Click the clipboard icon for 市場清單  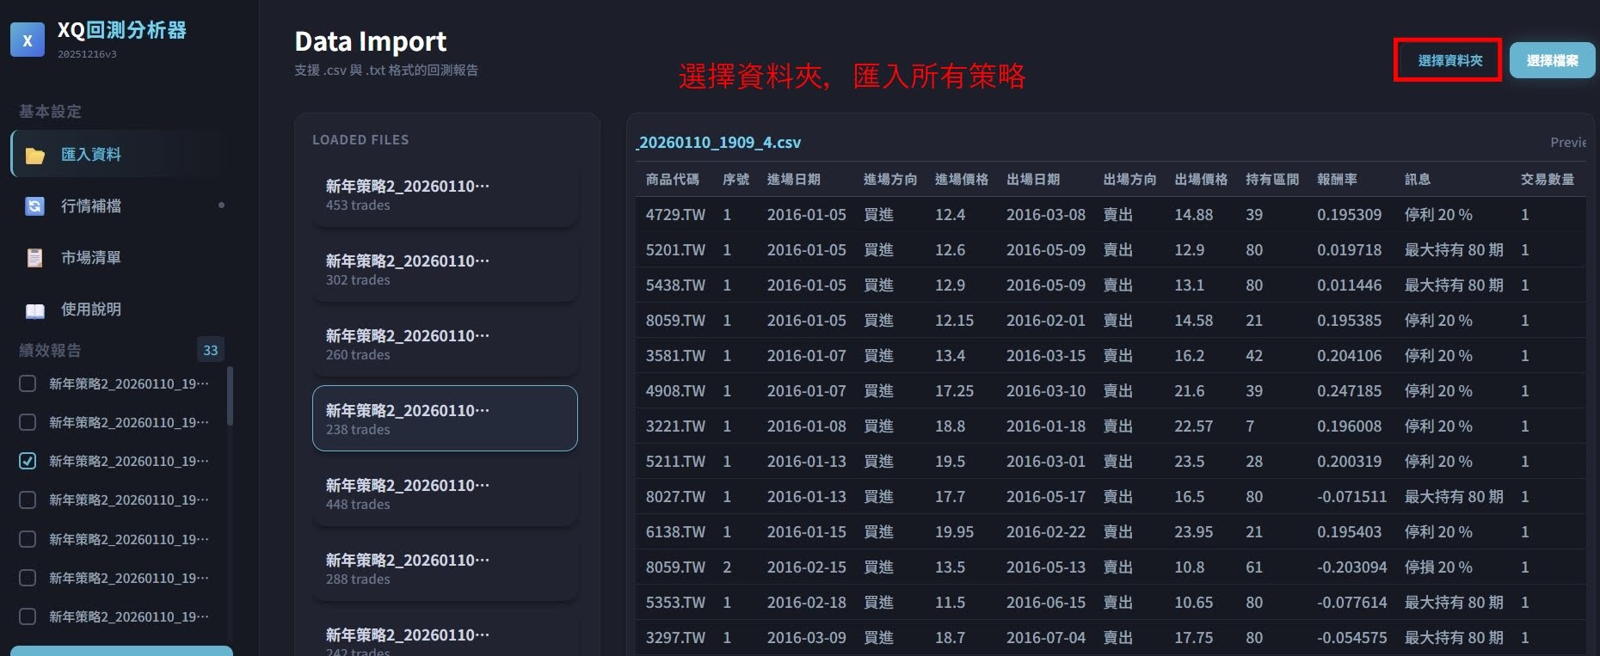pos(35,258)
